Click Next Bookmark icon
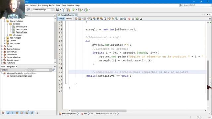 tap(113, 19)
